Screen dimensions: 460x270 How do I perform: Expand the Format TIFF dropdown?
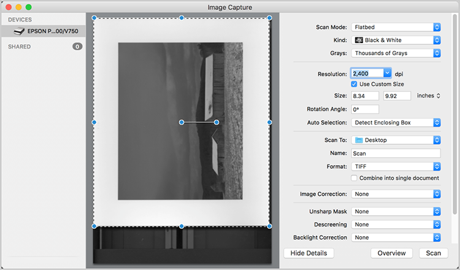pos(396,166)
